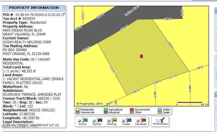Image resolution: width=217 pixels, height=132 pixels.
Task: Click the yellow PND Pending flag icon
Action: (115, 120)
